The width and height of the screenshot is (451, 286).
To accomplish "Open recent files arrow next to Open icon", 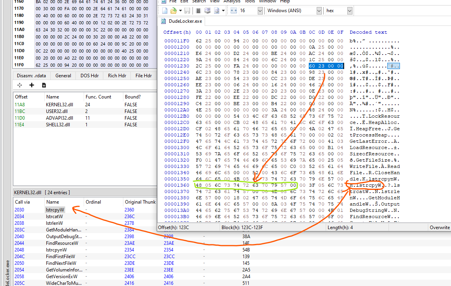I will point(180,11).
